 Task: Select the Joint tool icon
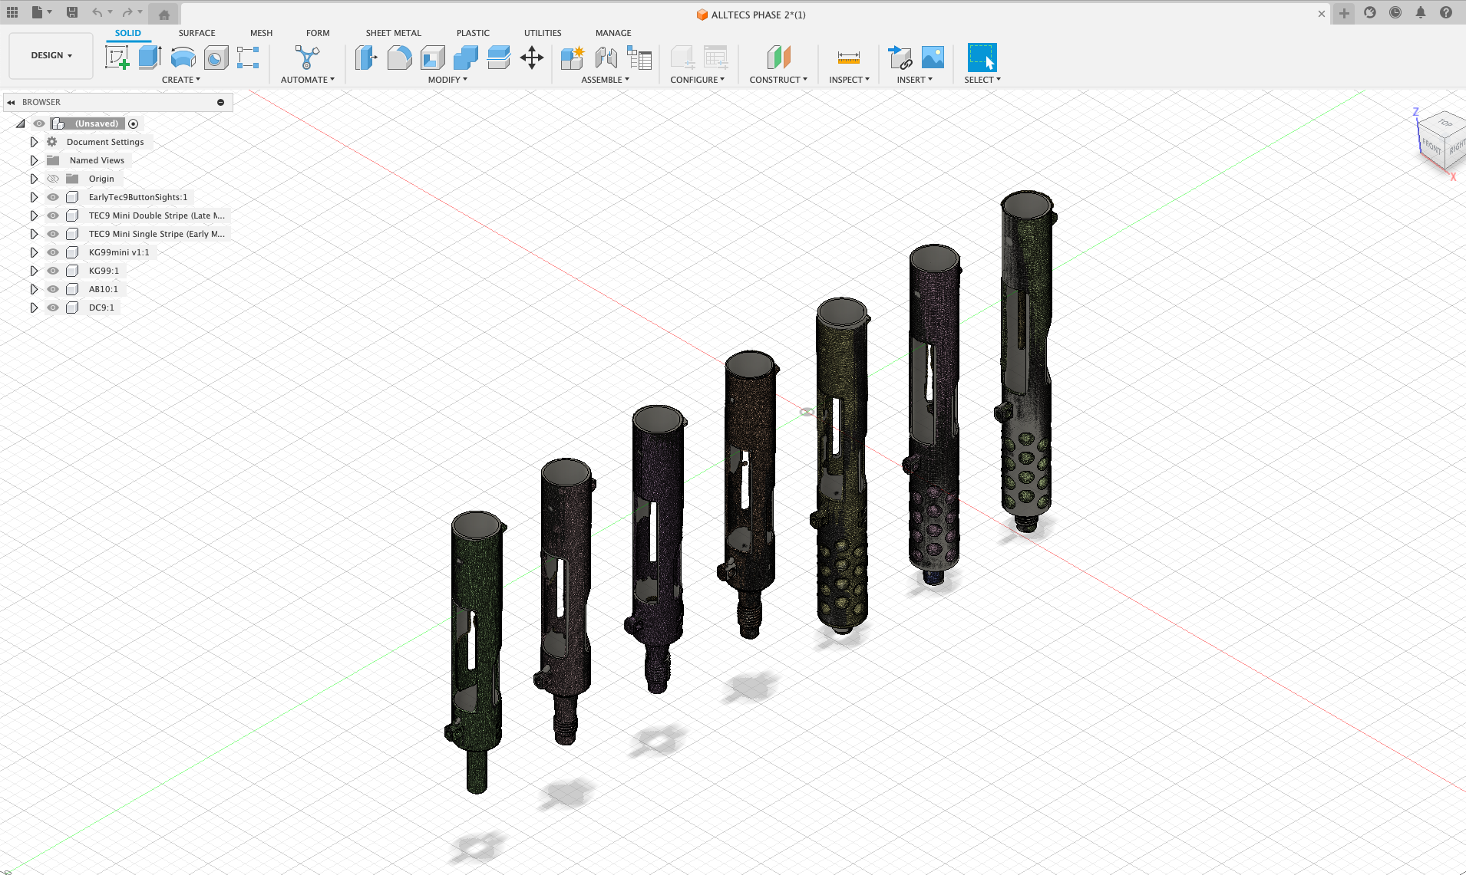pyautogui.click(x=606, y=58)
